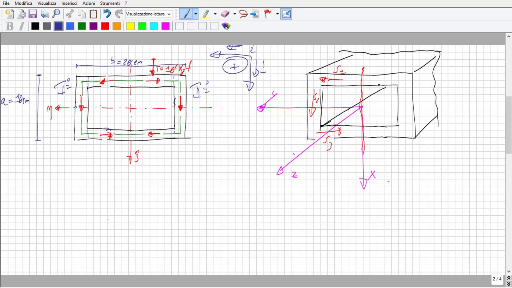The height and width of the screenshot is (288, 512).
Task: Click the Insert/Remove Space tool
Action: point(254,14)
